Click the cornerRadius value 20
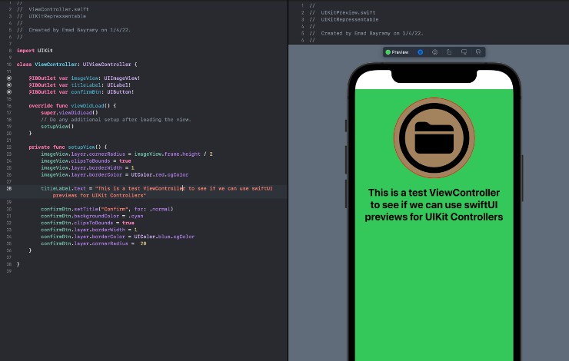The height and width of the screenshot is (361, 569). 143,243
